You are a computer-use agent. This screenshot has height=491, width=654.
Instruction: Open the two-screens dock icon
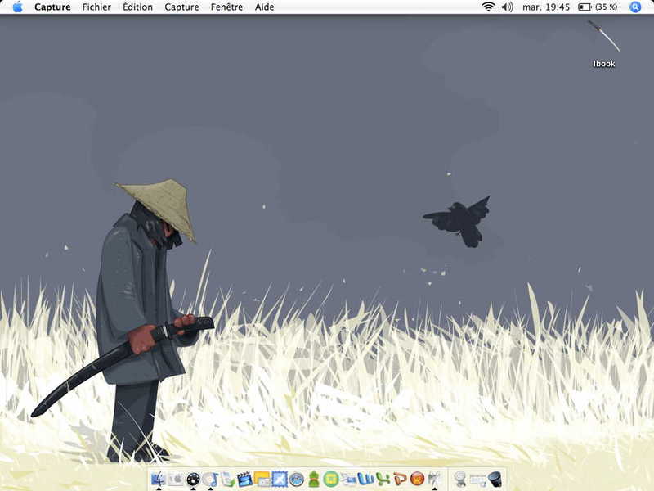(x=348, y=480)
